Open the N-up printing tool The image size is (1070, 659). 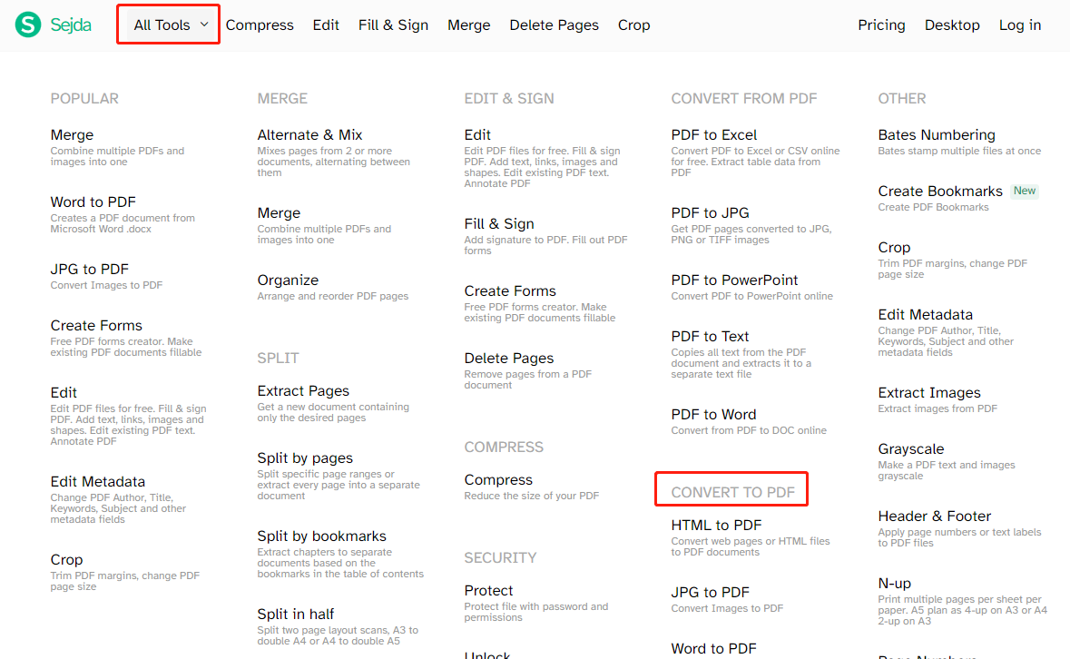point(894,584)
